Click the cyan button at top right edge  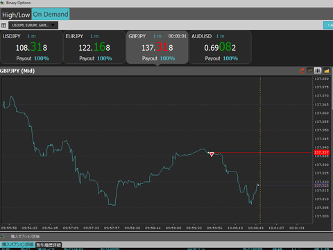coord(328,25)
